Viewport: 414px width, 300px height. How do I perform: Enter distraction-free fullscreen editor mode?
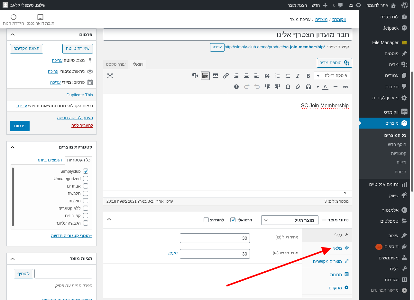click(x=110, y=76)
